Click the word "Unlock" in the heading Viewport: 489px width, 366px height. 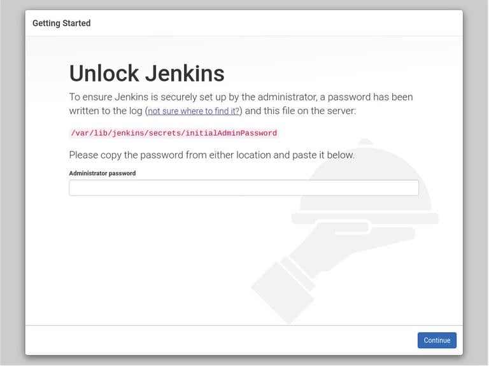pos(104,73)
